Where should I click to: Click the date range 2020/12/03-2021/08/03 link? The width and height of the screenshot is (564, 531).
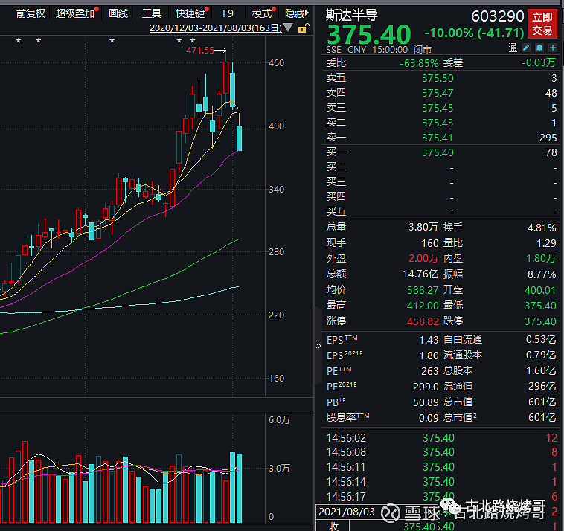(x=216, y=28)
